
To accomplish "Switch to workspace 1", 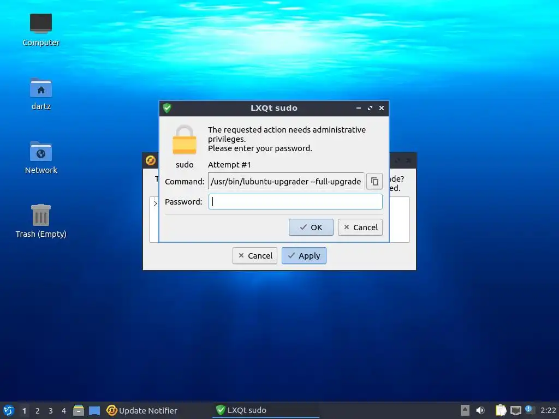I will pyautogui.click(x=24, y=411).
